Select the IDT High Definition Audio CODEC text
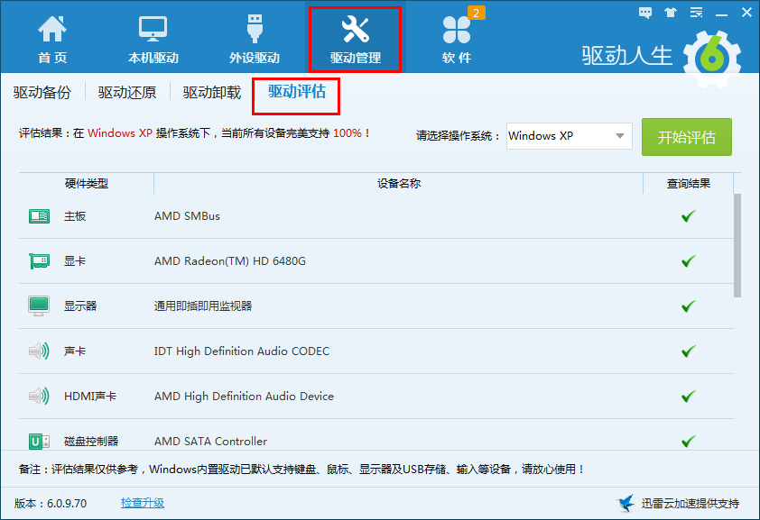This screenshot has height=520, width=760. click(242, 351)
